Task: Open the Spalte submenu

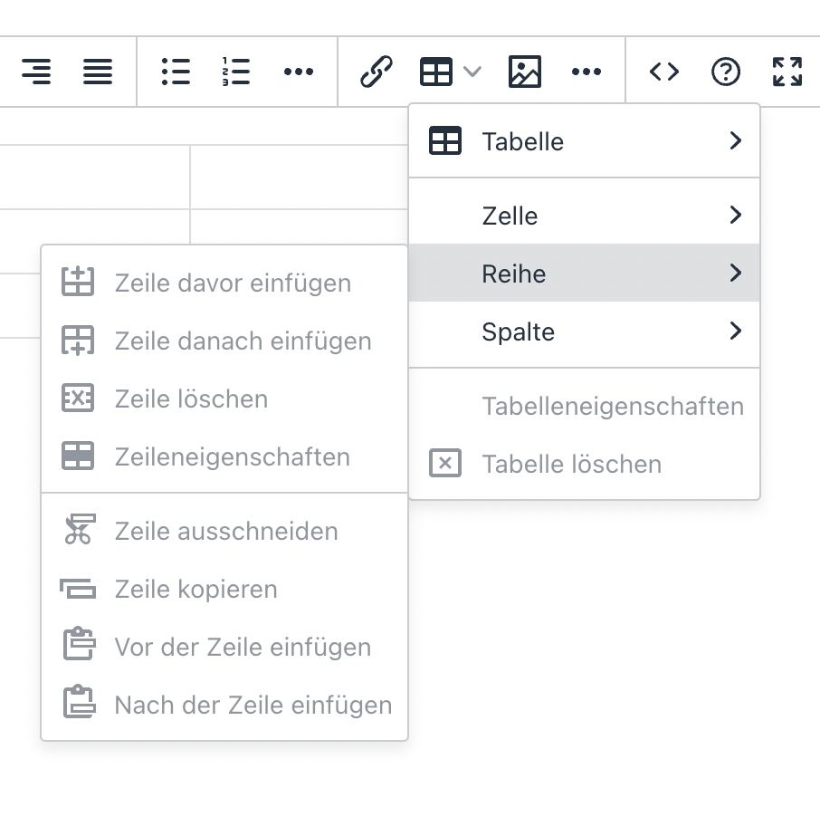Action: tap(584, 331)
